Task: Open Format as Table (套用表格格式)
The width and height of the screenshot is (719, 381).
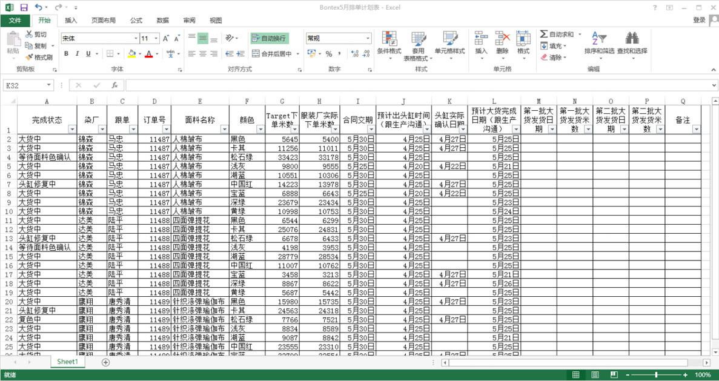Action: coord(418,46)
